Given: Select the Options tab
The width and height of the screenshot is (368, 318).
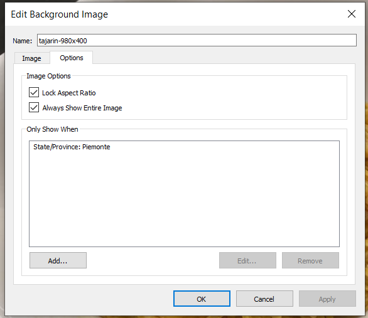Looking at the screenshot, I should [72, 58].
